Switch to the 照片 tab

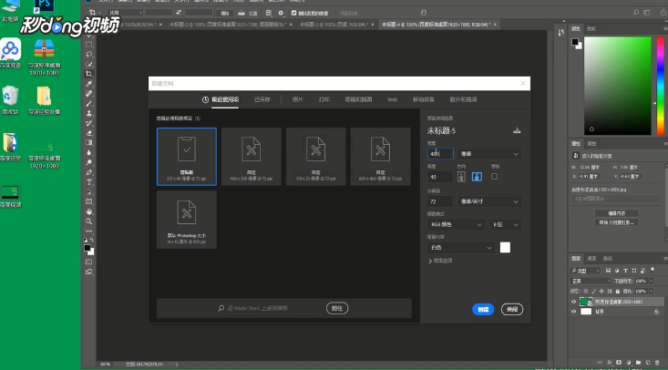click(x=297, y=99)
